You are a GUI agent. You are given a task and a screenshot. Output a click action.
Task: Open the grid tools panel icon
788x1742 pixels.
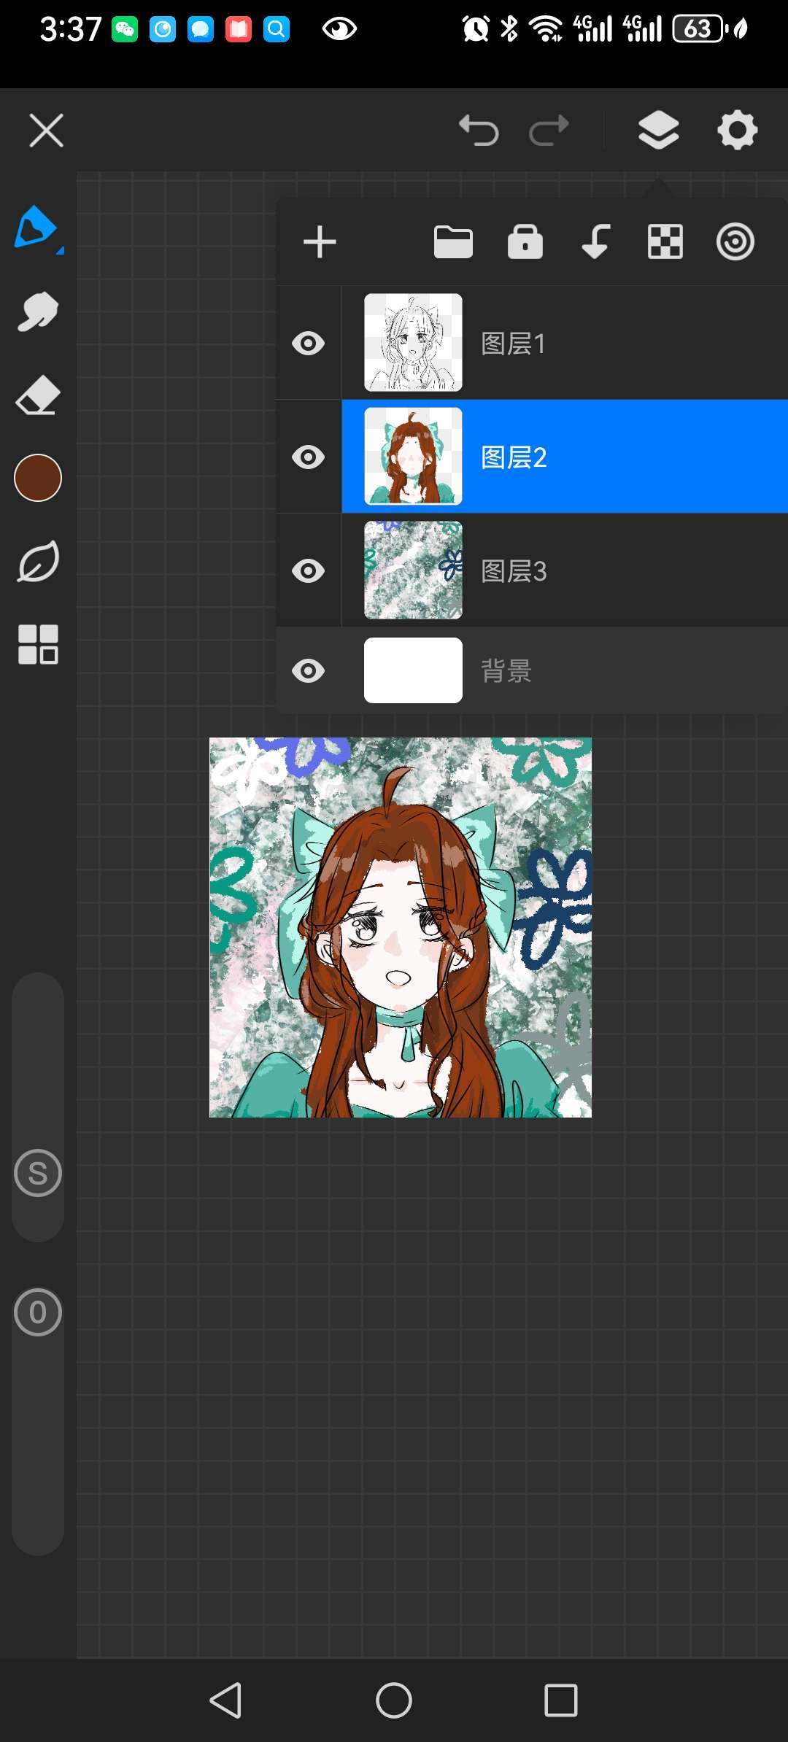(38, 644)
